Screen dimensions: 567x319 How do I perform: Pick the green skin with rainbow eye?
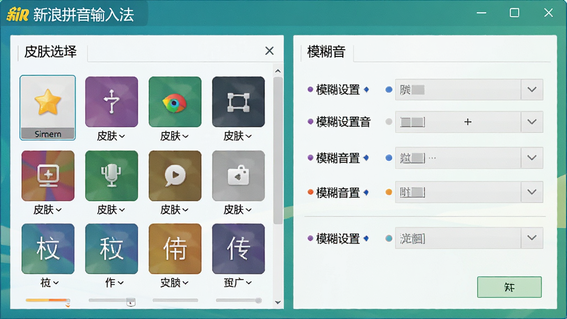175,102
